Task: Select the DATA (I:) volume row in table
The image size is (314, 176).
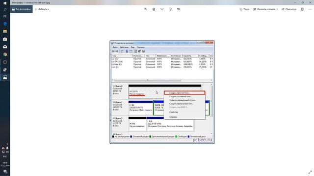Action: pyautogui.click(x=162, y=62)
